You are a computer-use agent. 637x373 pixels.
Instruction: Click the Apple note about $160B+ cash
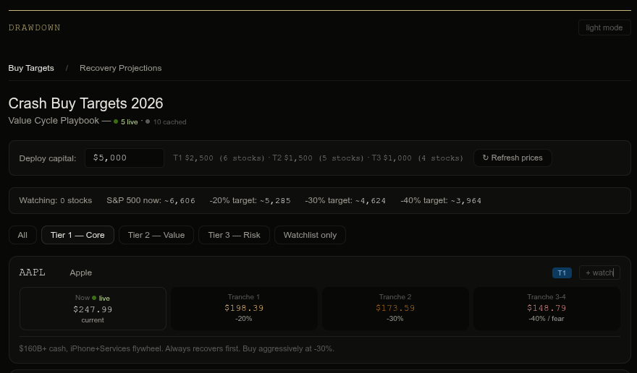177,348
